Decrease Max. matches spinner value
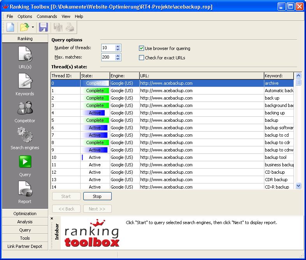Viewport: 306px width, 260px height. 118,59
